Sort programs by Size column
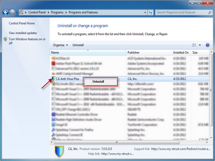The height and width of the screenshot is (161, 215). pos(200,52)
